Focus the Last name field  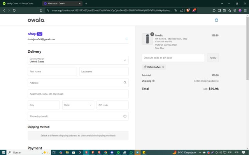click(104, 71)
